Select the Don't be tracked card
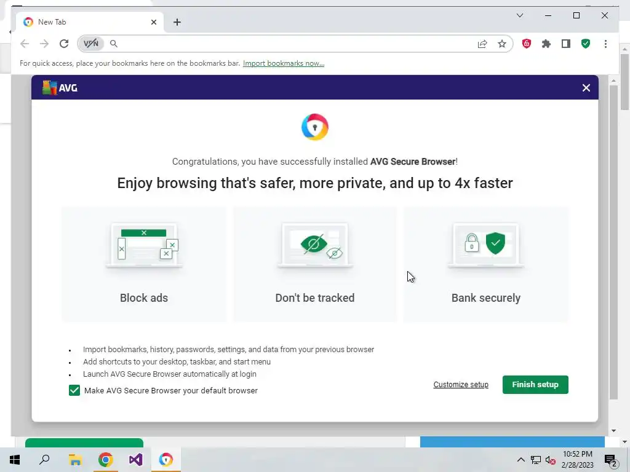 pyautogui.click(x=315, y=264)
